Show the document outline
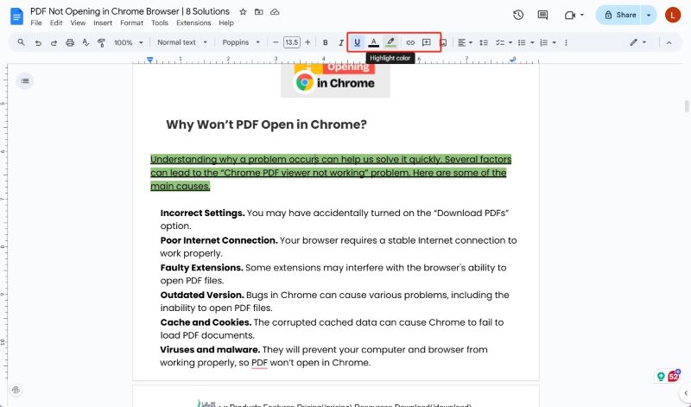This screenshot has width=691, height=407. coord(25,80)
